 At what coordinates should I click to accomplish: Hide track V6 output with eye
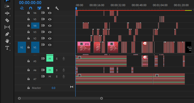click(x=50, y=13)
